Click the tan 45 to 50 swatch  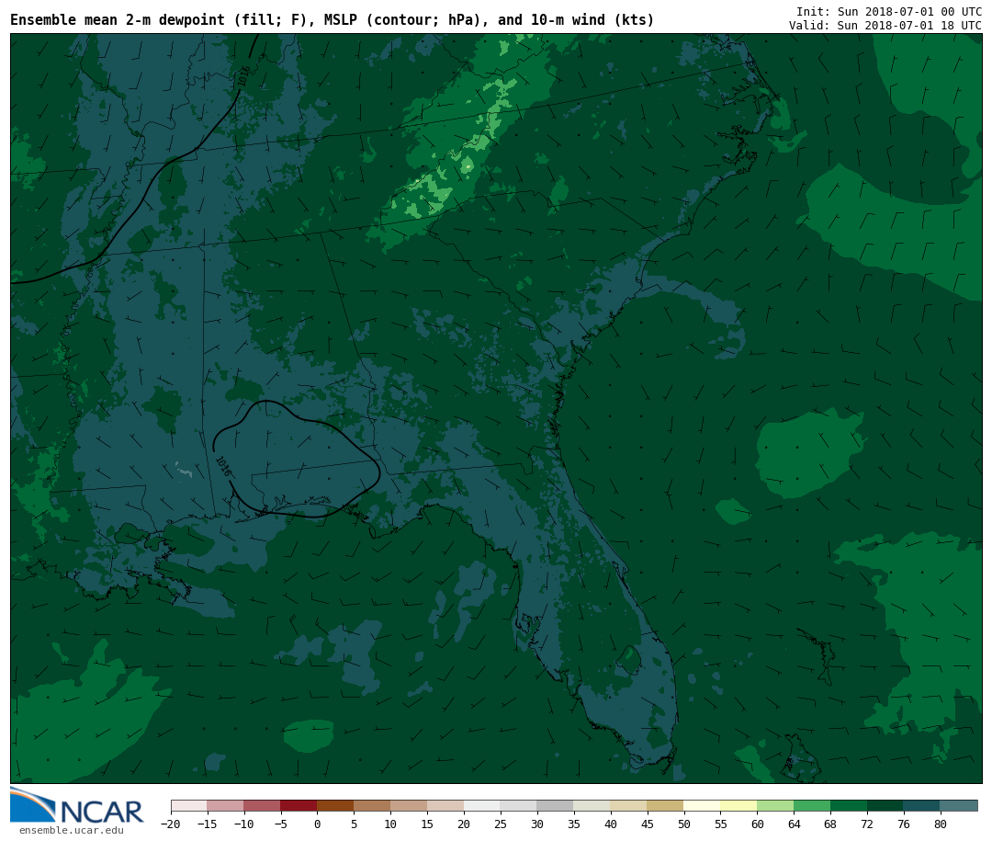pos(665,805)
